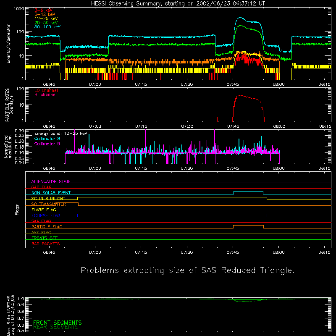Click the counts/s/detector axis label
The height and width of the screenshot is (336, 336).
click(8, 44)
